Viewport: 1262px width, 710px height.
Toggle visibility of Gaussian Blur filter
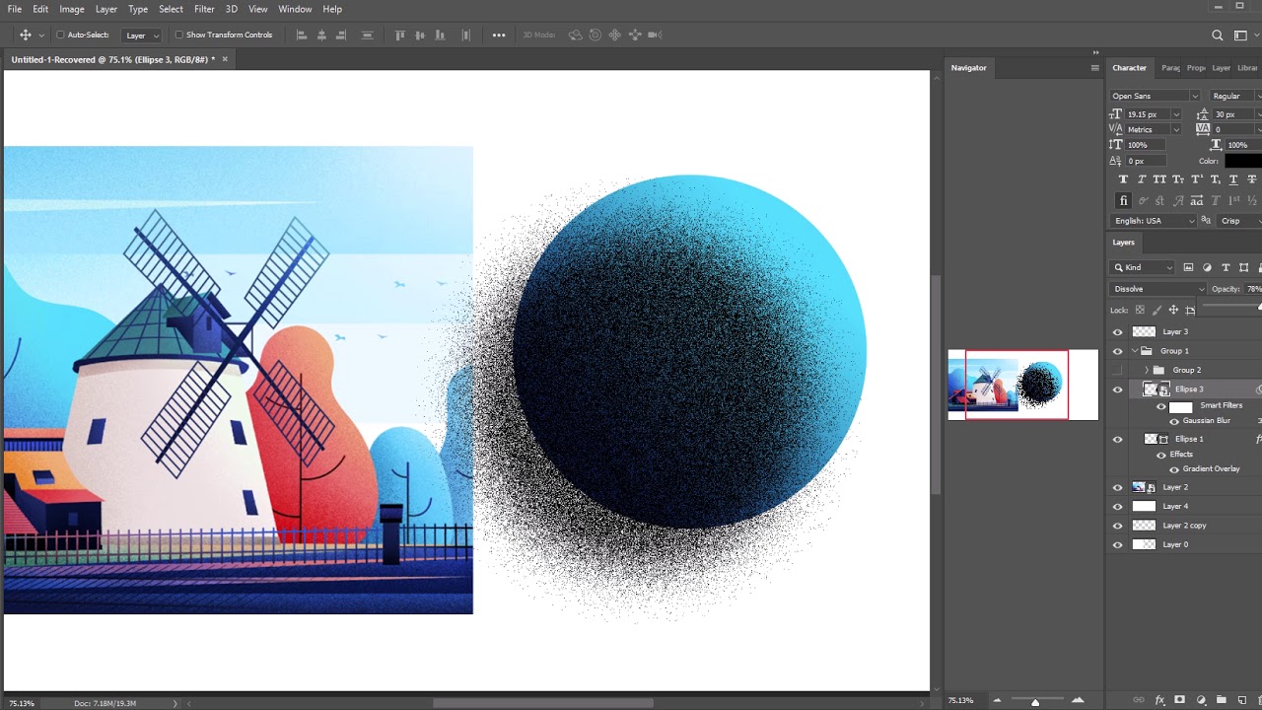(x=1173, y=421)
